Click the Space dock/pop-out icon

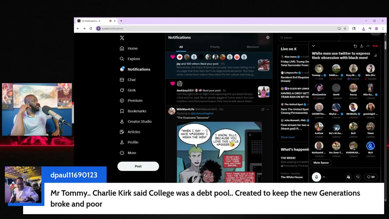(355, 46)
